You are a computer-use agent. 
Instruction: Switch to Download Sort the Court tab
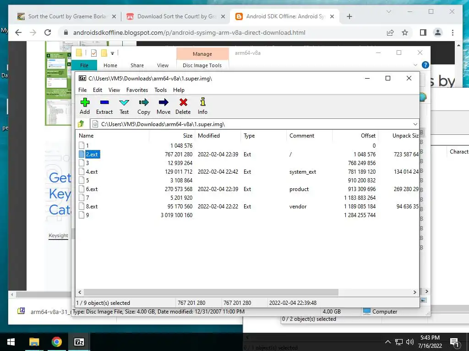(x=176, y=16)
